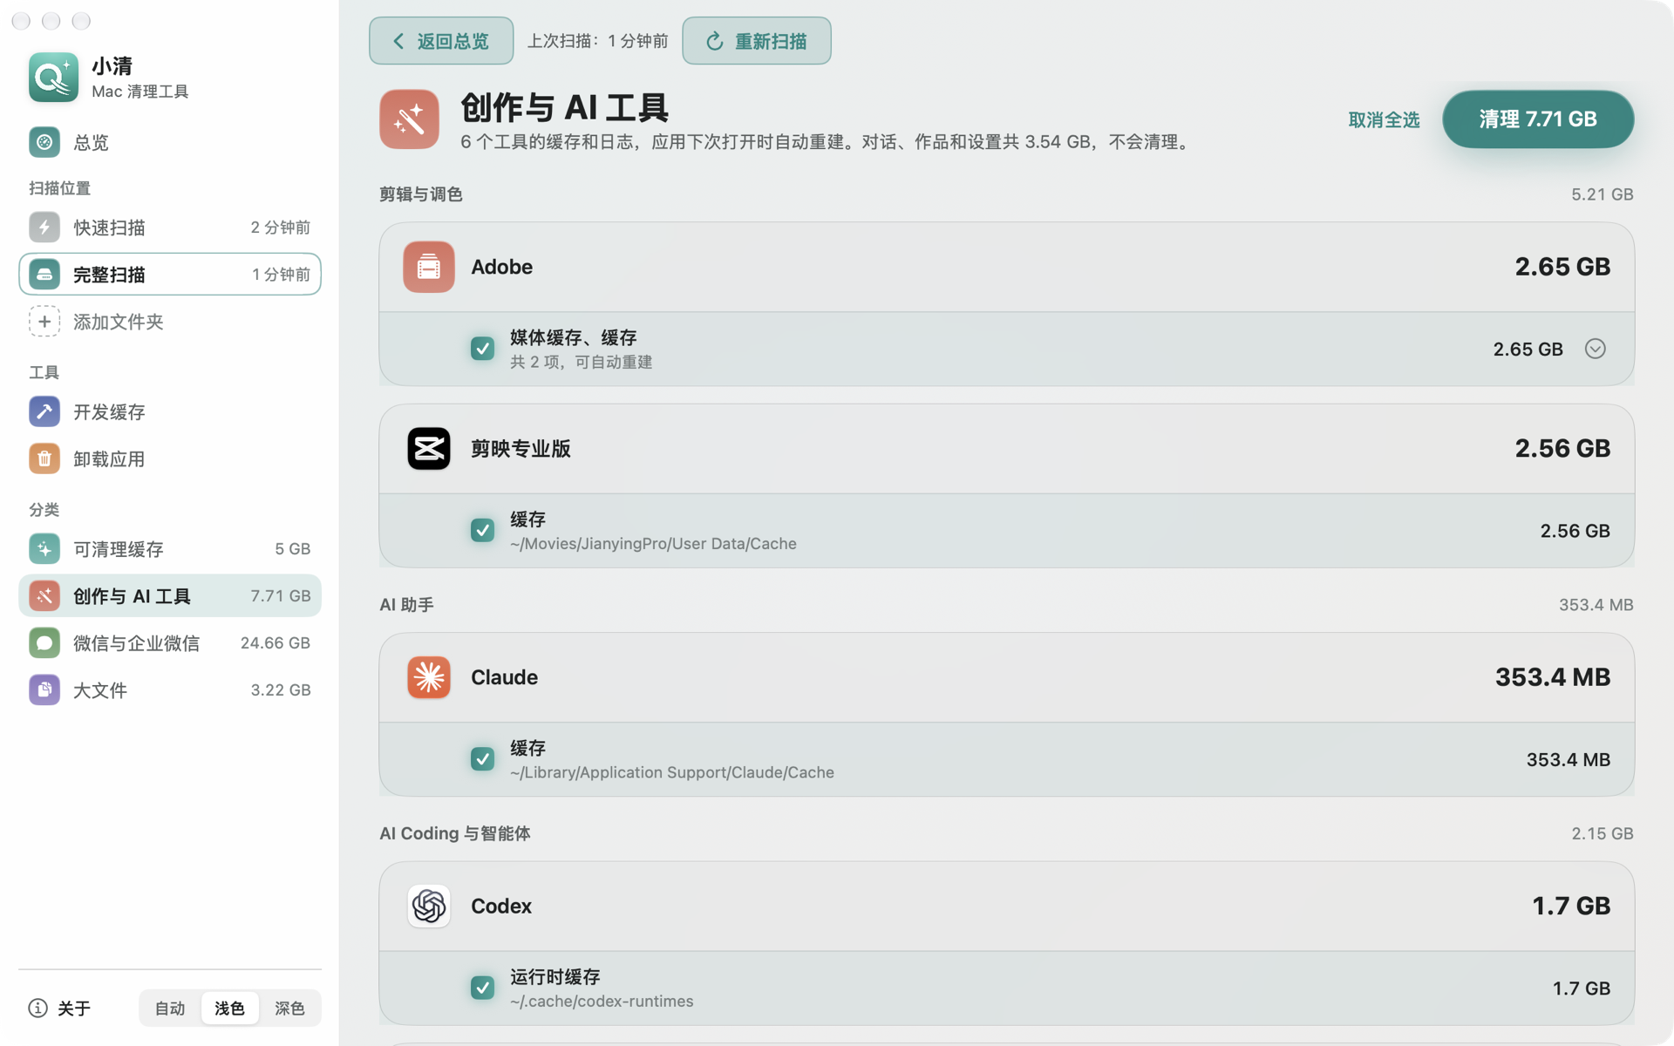Select the 快速扫描 lightning icon

click(44, 228)
